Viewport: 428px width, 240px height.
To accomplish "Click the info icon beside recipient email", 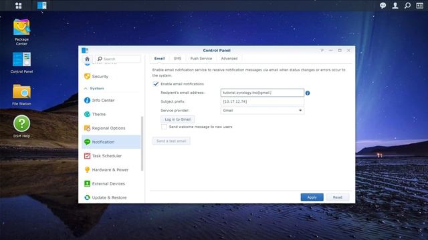I will 308,93.
